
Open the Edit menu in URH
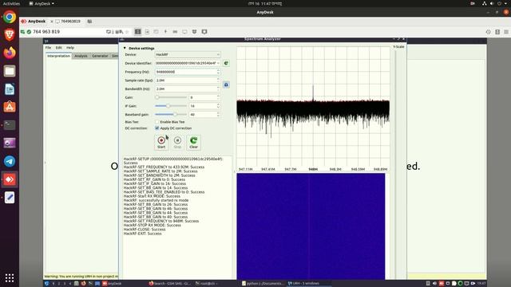[58, 48]
